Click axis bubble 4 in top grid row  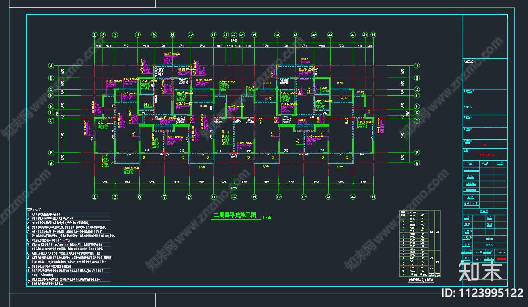pos(138,35)
